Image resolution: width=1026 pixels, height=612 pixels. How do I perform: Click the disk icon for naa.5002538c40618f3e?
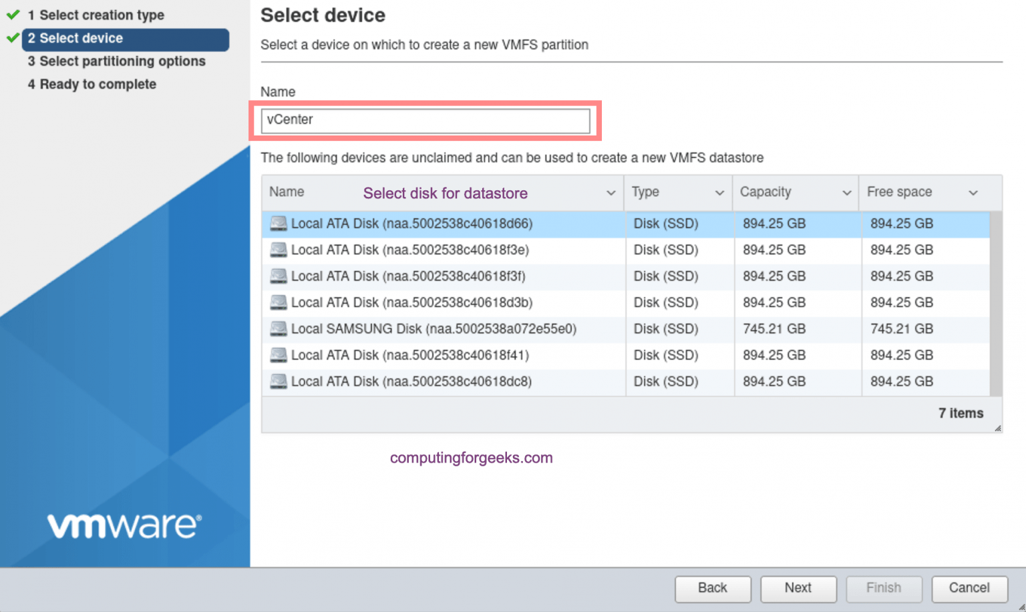coord(279,250)
